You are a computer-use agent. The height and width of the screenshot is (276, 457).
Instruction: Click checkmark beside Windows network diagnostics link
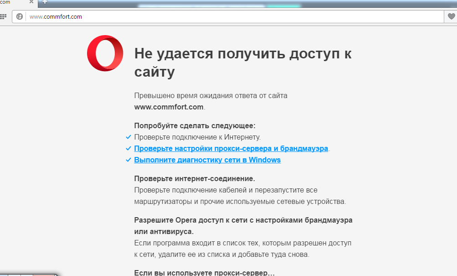(128, 160)
